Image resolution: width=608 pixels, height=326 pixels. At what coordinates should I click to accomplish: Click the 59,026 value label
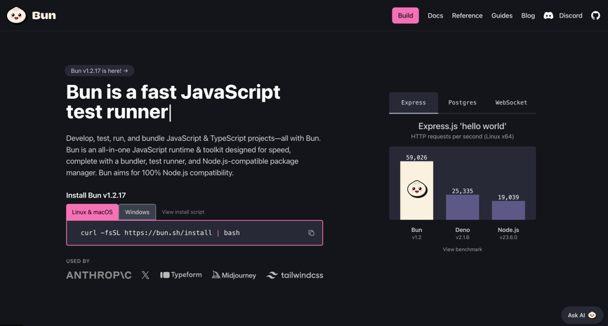click(x=416, y=157)
